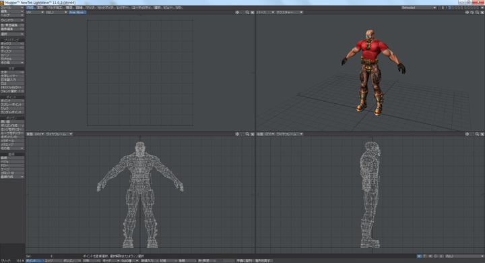This screenshot has height=263, width=485.
Task: Click rotate icon in UV viewport header
Action: tap(243, 12)
